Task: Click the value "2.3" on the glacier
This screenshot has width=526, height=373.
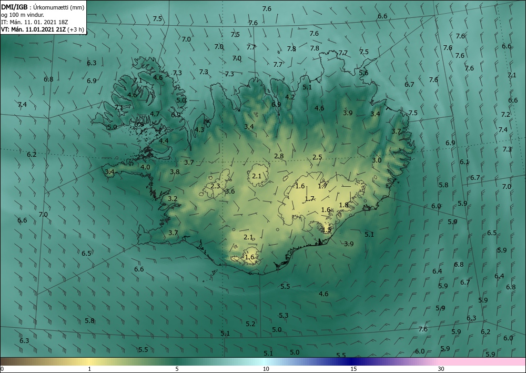Action: coord(215,186)
